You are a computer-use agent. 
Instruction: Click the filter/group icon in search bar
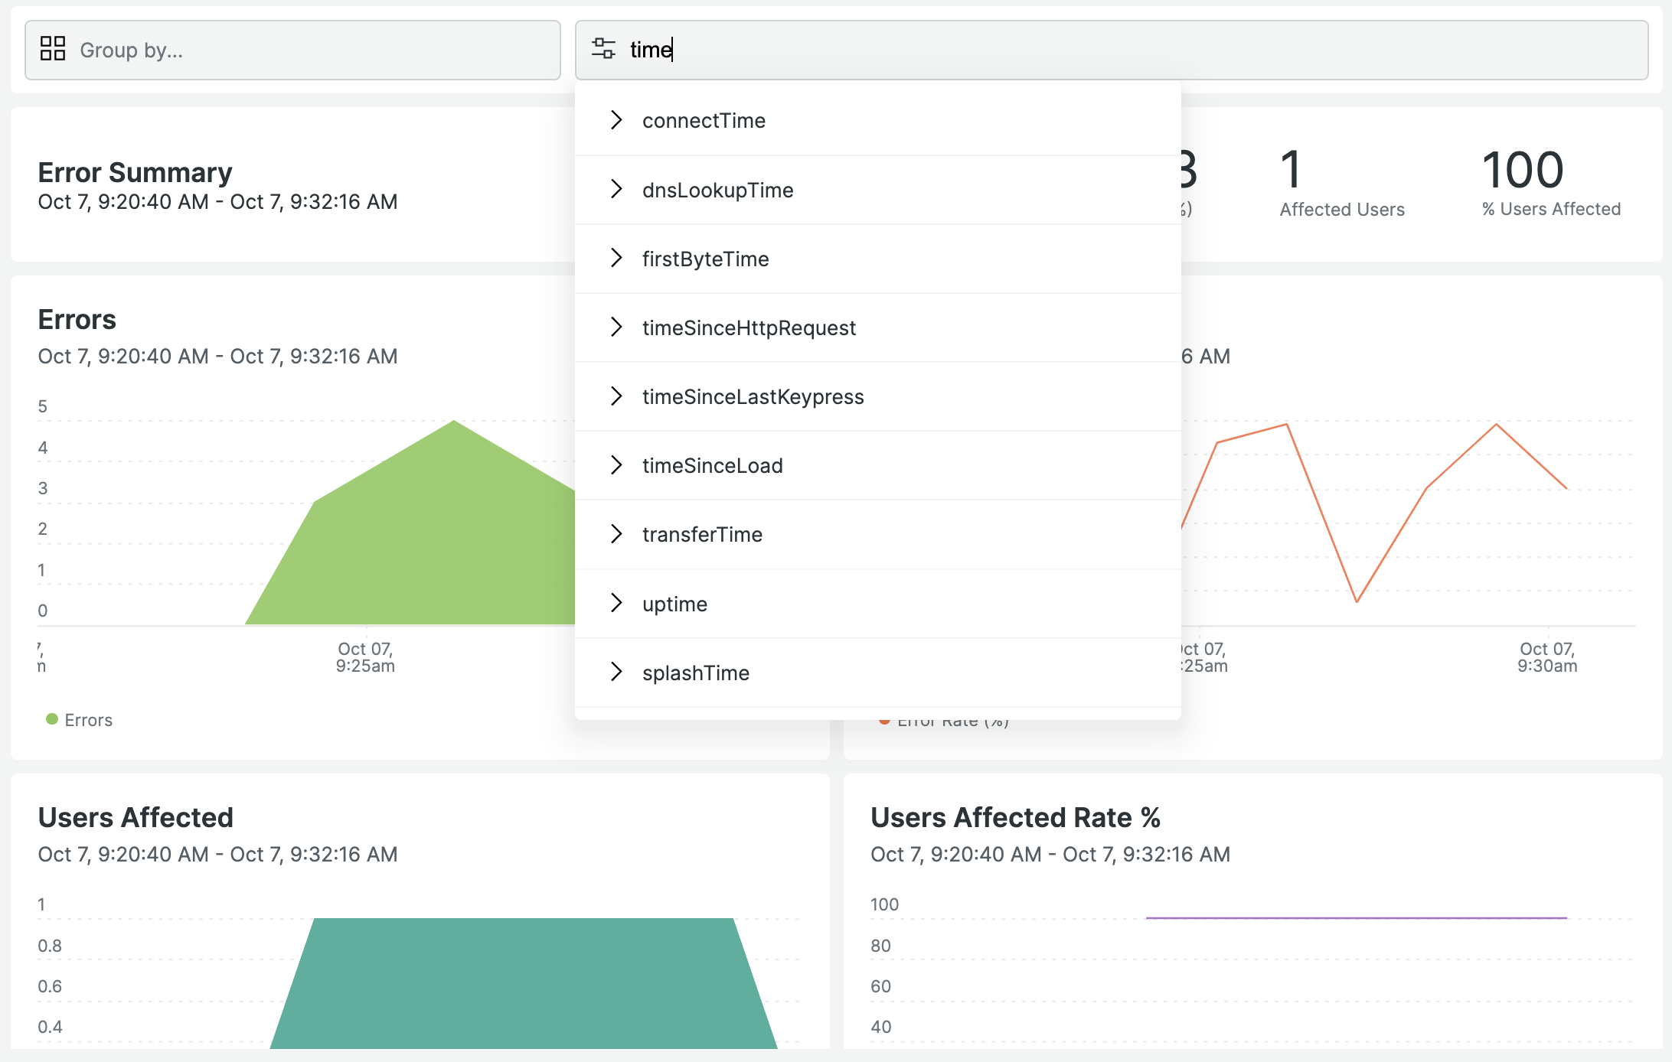pyautogui.click(x=602, y=49)
